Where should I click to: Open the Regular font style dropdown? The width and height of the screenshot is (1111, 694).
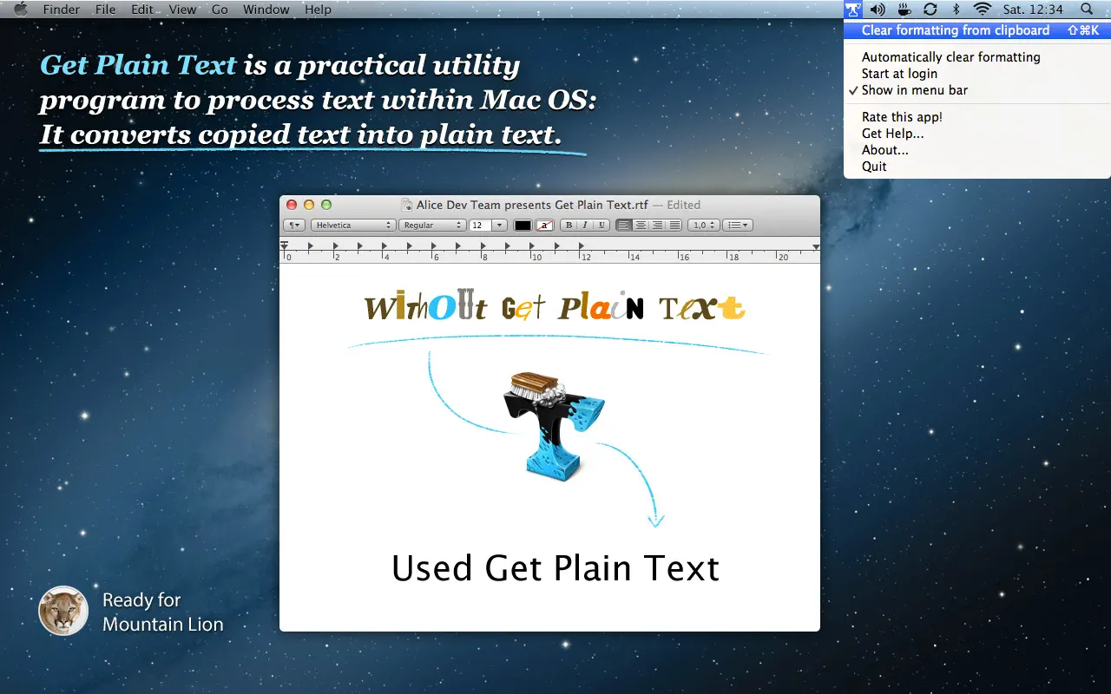pos(431,225)
